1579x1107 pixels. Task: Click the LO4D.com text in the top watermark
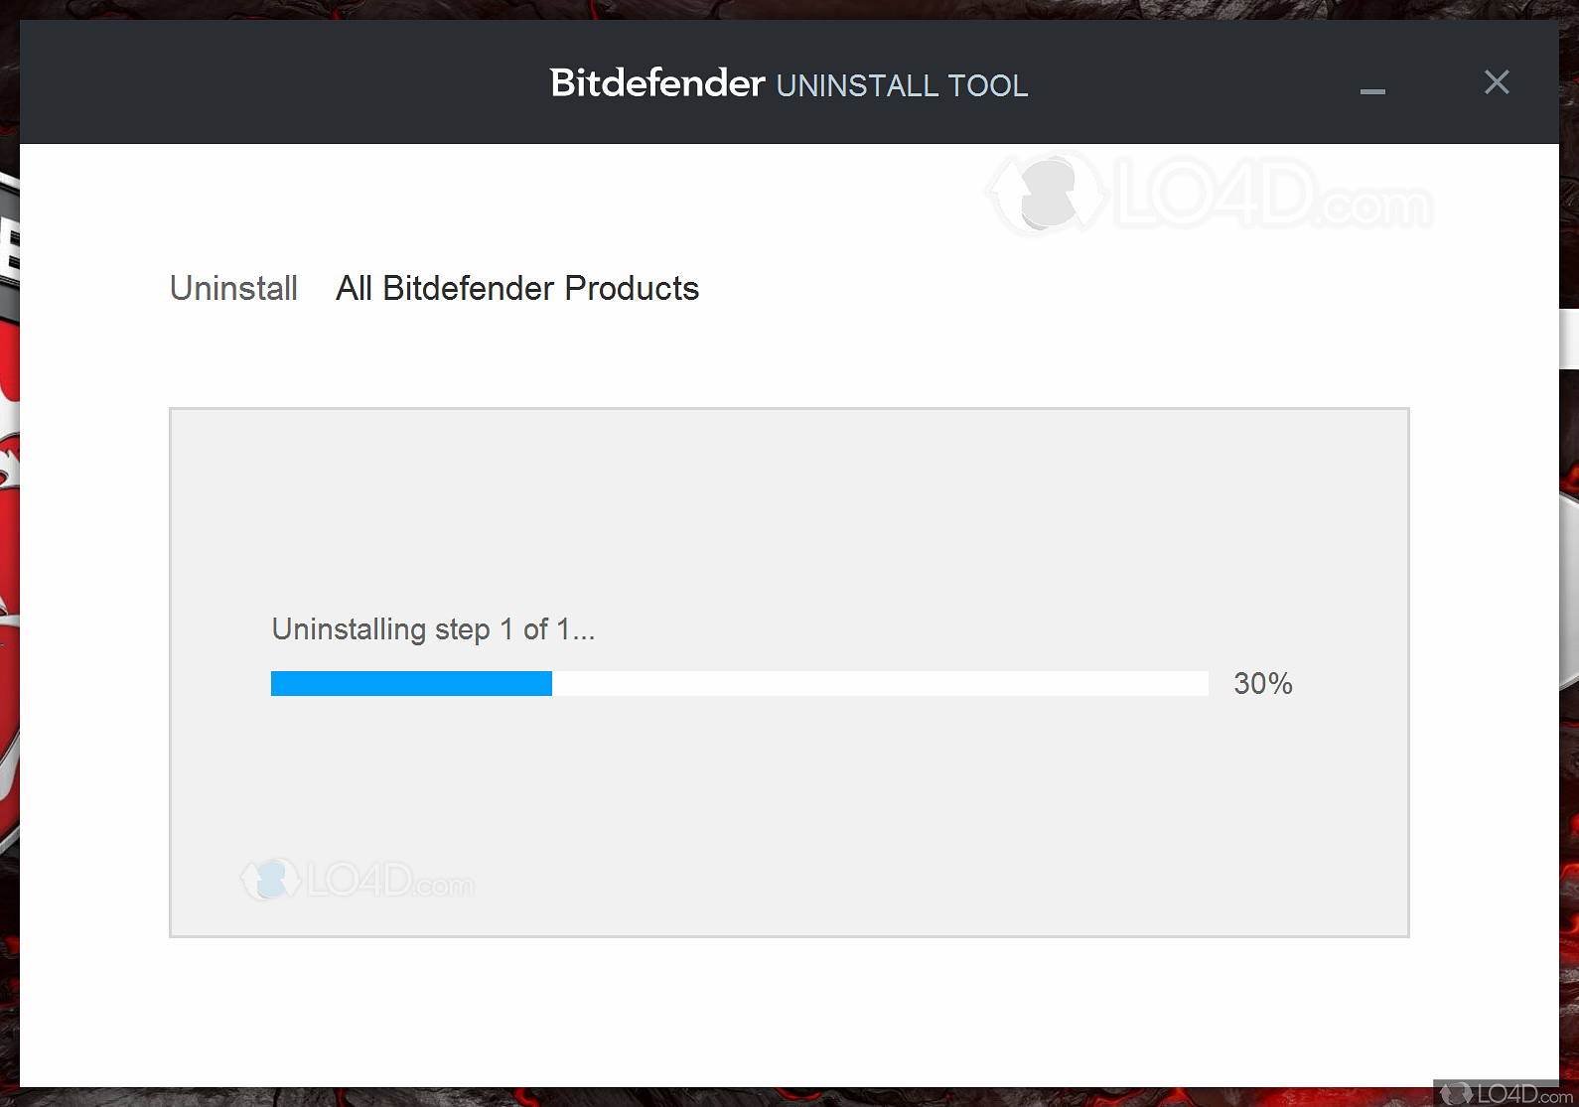[1273, 196]
